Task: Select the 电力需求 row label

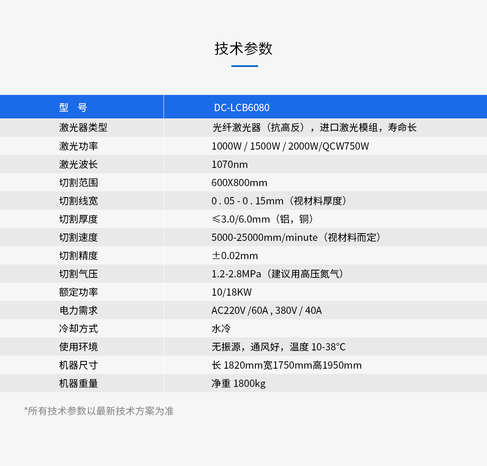Action: (78, 310)
